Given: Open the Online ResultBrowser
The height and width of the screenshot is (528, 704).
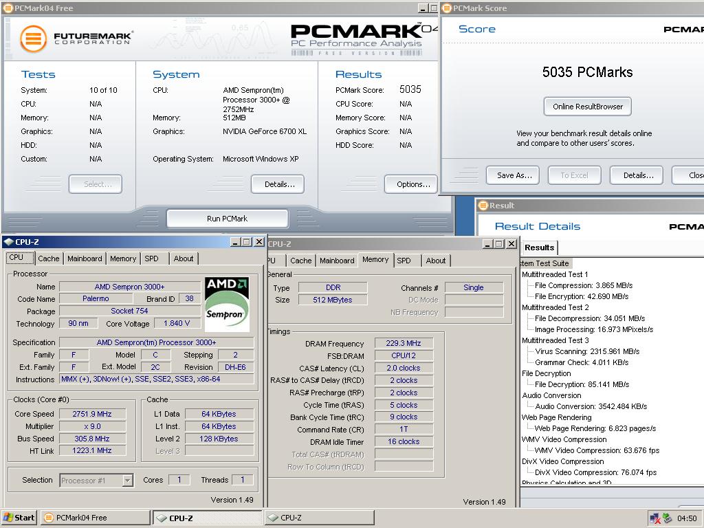Looking at the screenshot, I should click(x=588, y=107).
